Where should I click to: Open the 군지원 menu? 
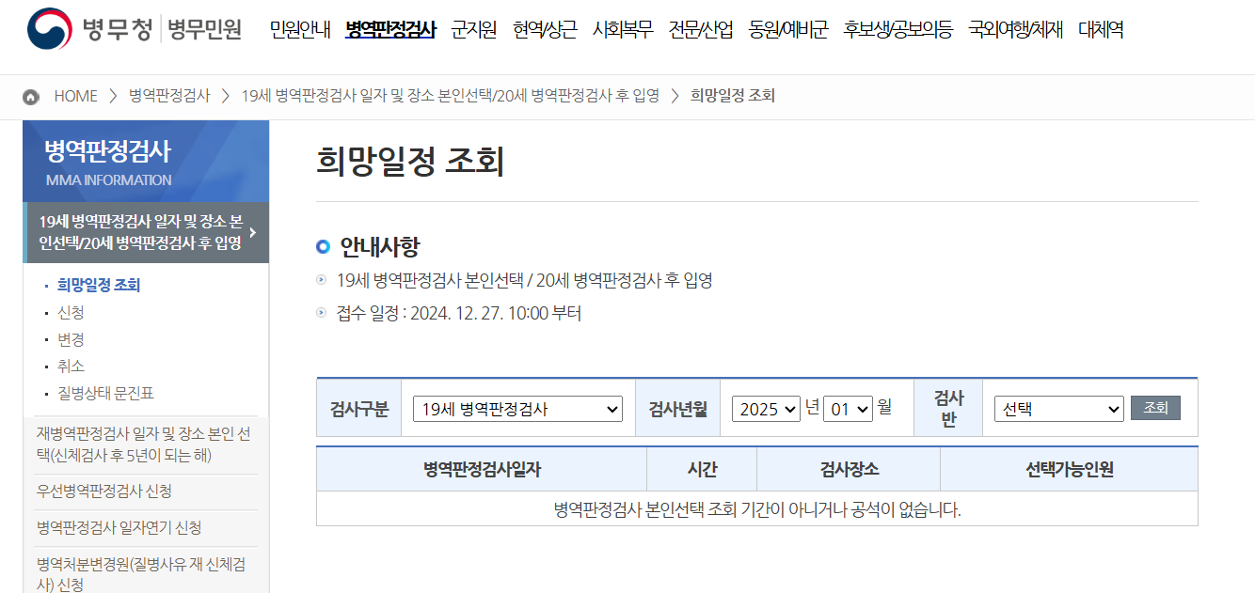point(473,30)
